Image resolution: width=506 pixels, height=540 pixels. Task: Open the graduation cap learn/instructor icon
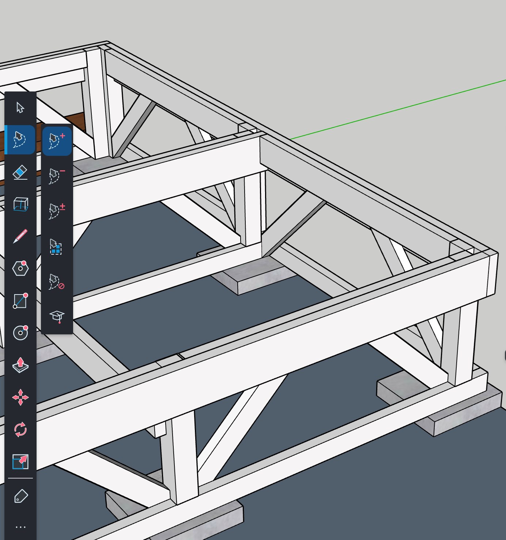tap(57, 316)
